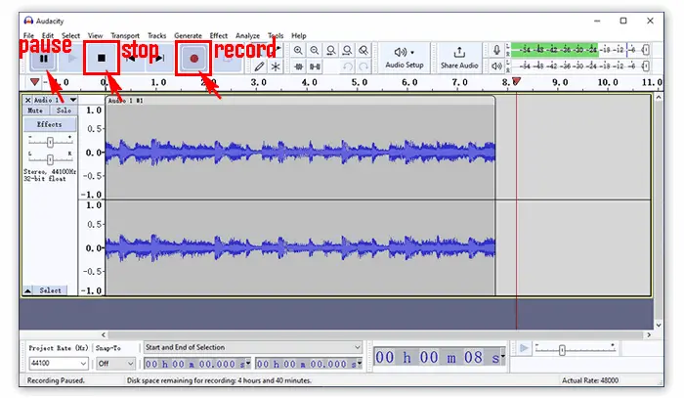Click the Play-at-Speed slider handle

pos(562,350)
